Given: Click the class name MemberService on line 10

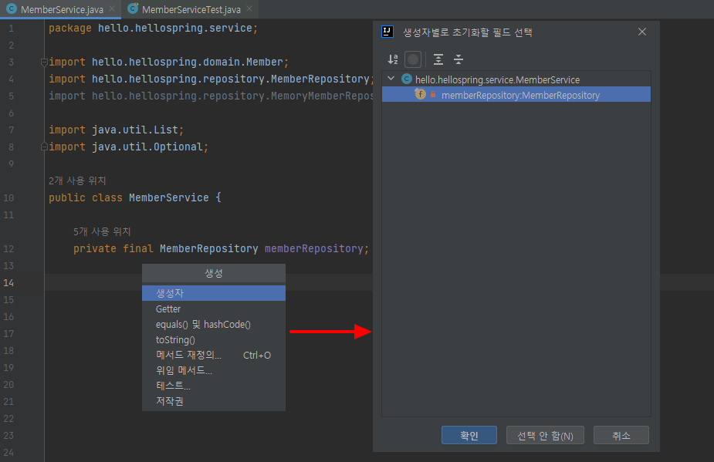Looking at the screenshot, I should pos(168,197).
